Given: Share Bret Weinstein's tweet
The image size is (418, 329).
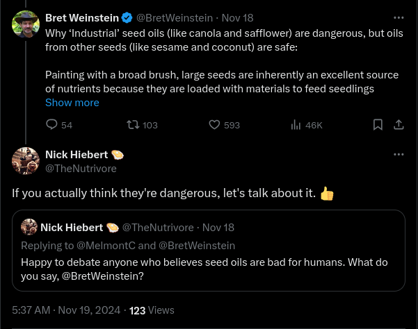Looking at the screenshot, I should pyautogui.click(x=399, y=125).
